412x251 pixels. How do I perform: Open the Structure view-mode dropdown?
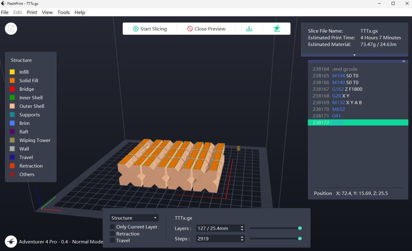pyautogui.click(x=134, y=218)
